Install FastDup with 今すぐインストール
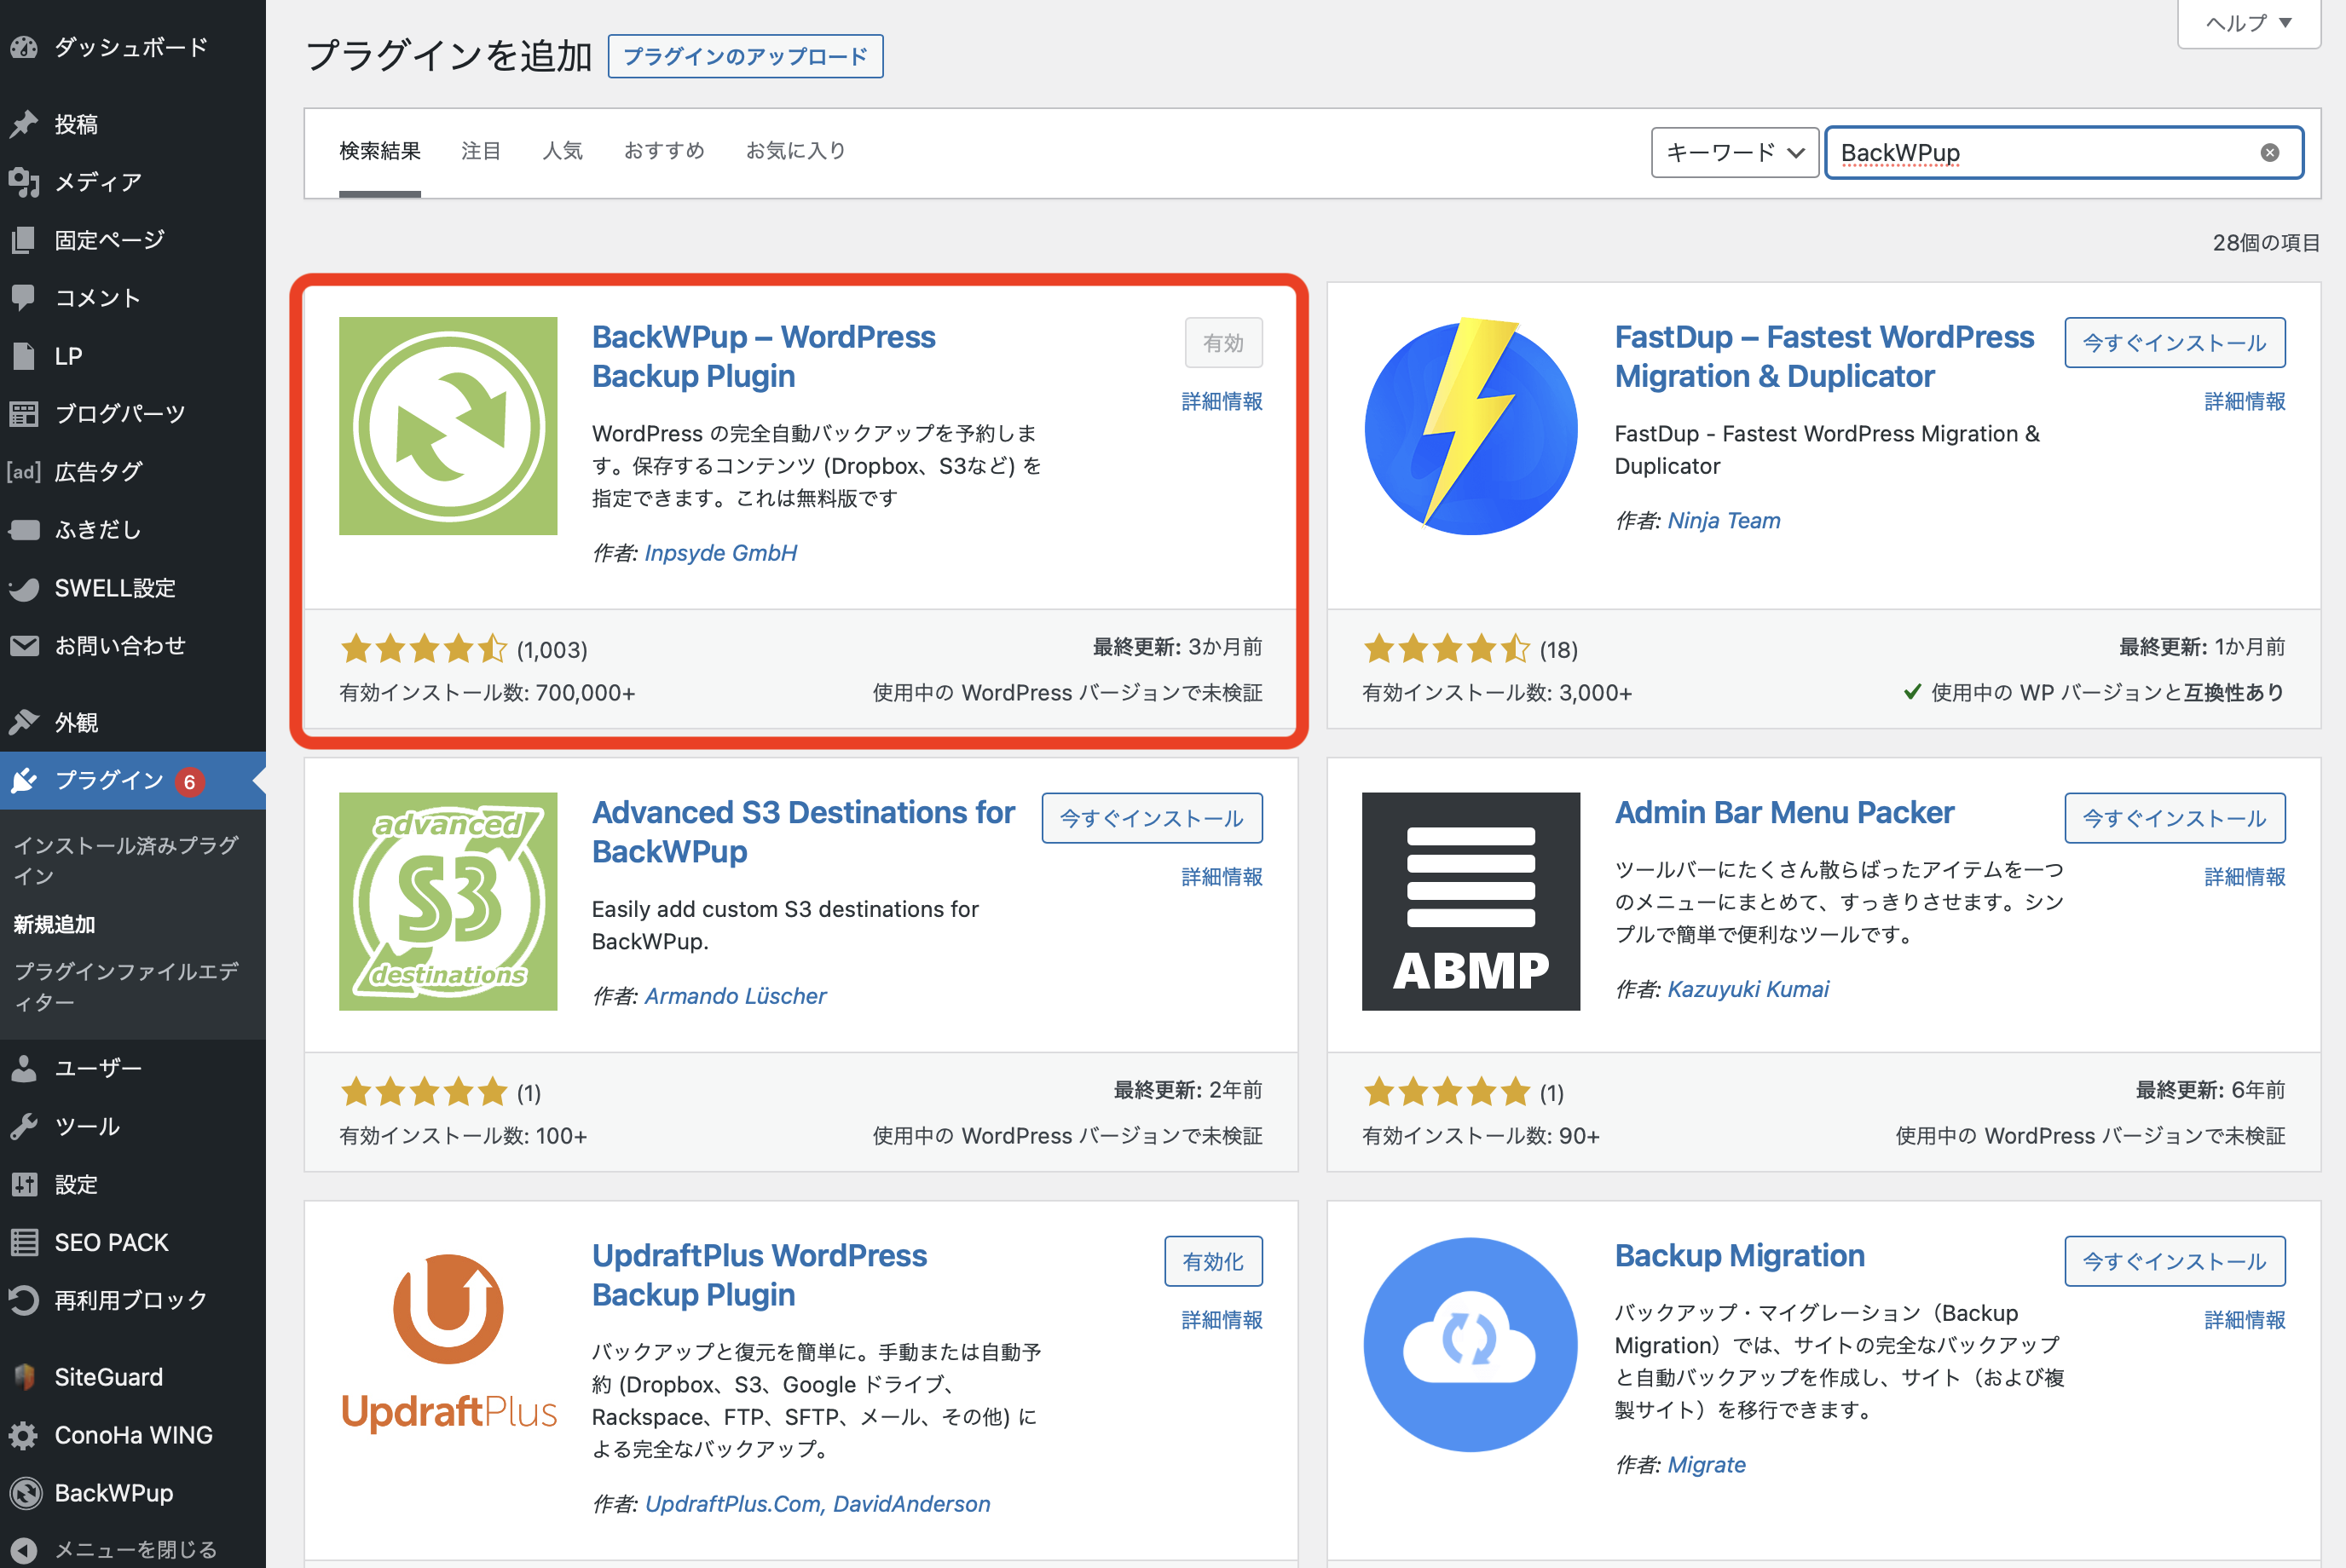This screenshot has width=2346, height=1568. 2175,343
